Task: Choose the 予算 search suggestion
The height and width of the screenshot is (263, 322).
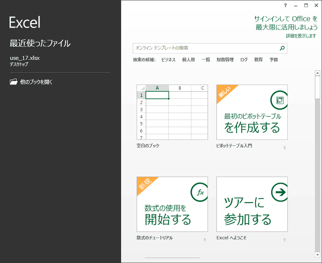Action: click(x=273, y=60)
